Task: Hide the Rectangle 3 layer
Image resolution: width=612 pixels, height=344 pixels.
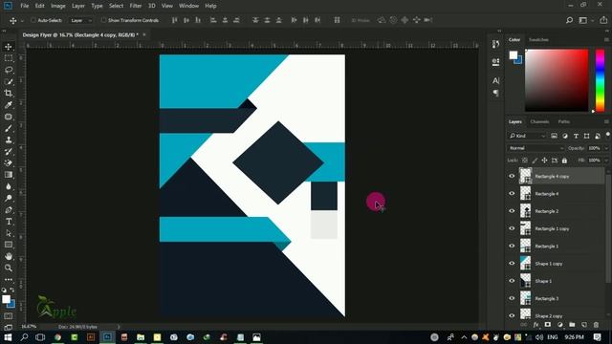Action: 512,298
